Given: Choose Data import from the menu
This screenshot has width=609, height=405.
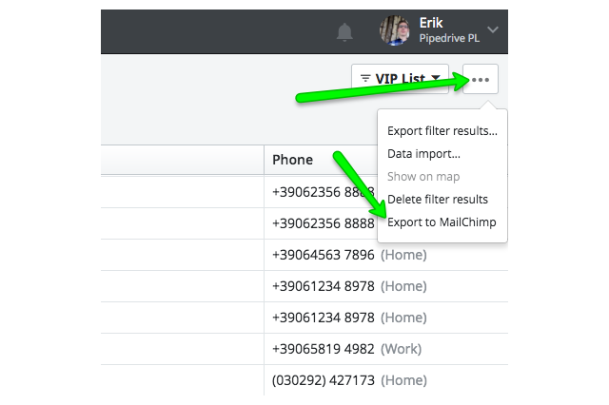Looking at the screenshot, I should coord(423,153).
